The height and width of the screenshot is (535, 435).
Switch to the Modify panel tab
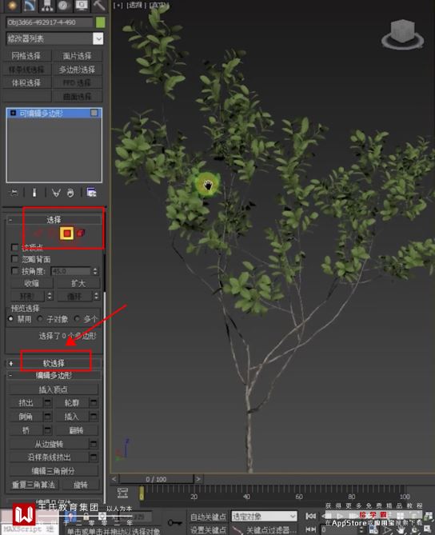30,5
